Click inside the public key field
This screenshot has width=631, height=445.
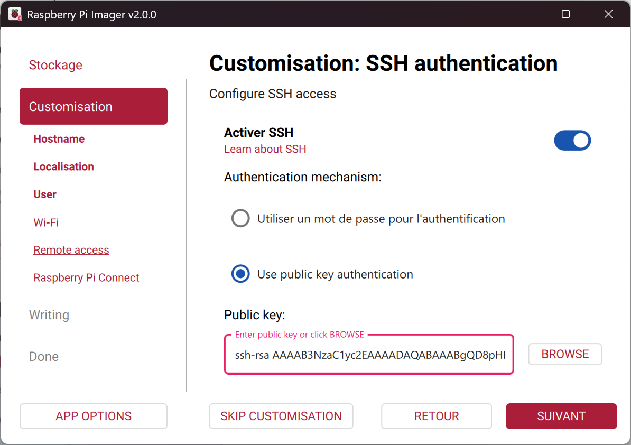369,355
